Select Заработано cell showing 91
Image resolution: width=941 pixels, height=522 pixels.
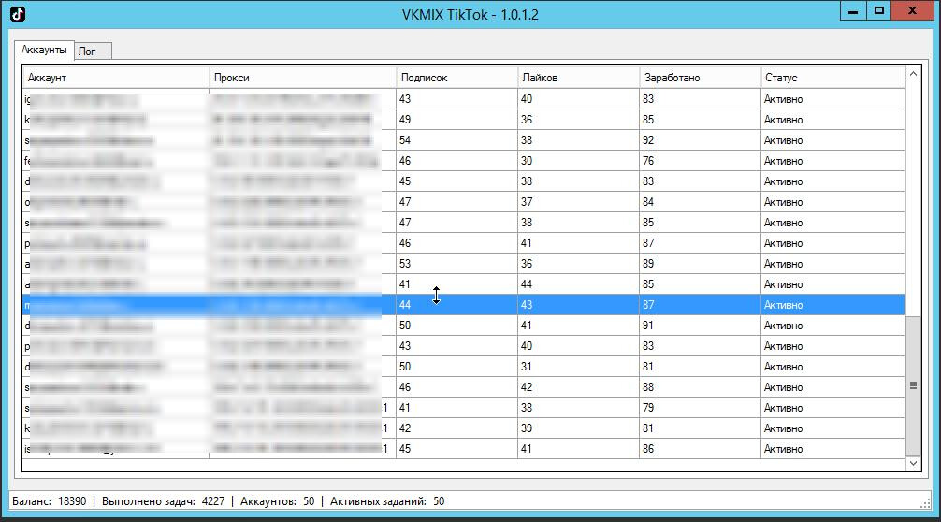coord(700,326)
